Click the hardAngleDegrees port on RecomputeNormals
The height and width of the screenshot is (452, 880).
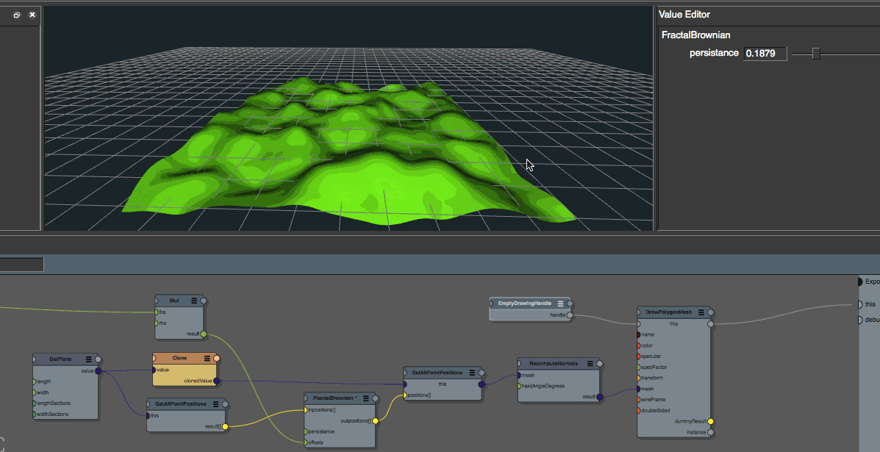pos(520,386)
